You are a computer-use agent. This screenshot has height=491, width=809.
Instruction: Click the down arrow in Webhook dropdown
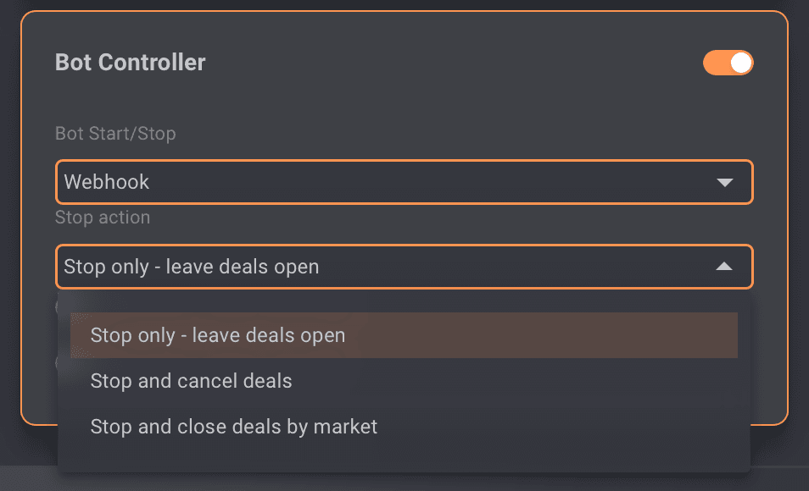tap(724, 182)
